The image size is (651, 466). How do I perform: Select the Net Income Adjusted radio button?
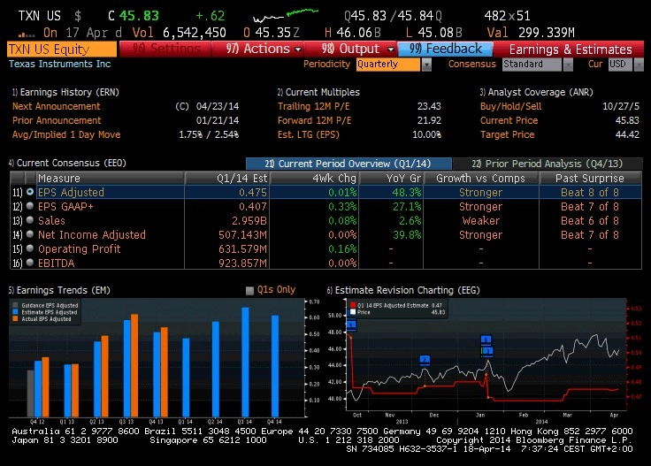point(30,234)
